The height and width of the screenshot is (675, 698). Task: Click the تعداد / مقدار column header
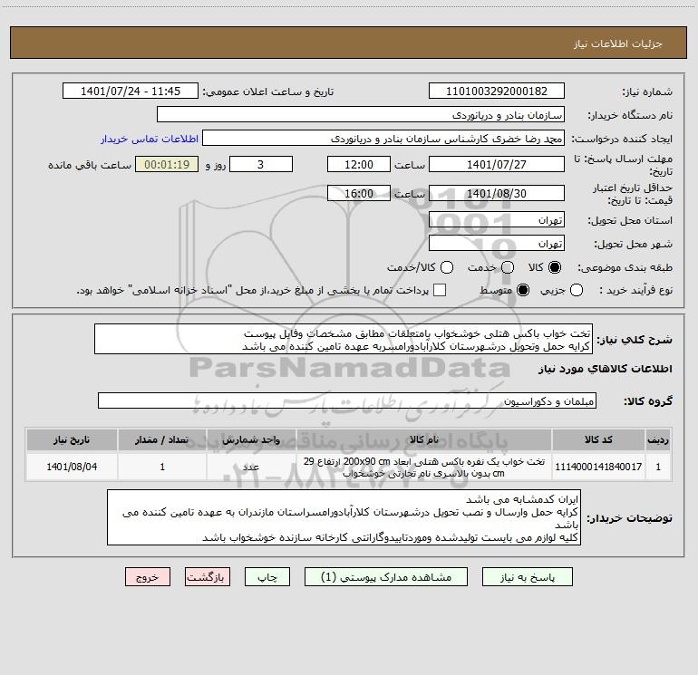point(162,439)
